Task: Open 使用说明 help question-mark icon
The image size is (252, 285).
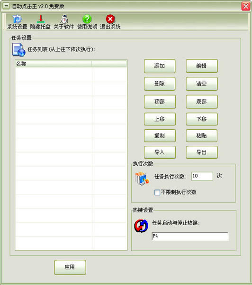Action: click(87, 19)
